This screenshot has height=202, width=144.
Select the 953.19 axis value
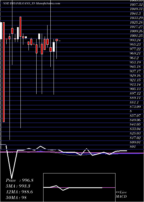pos(135,62)
